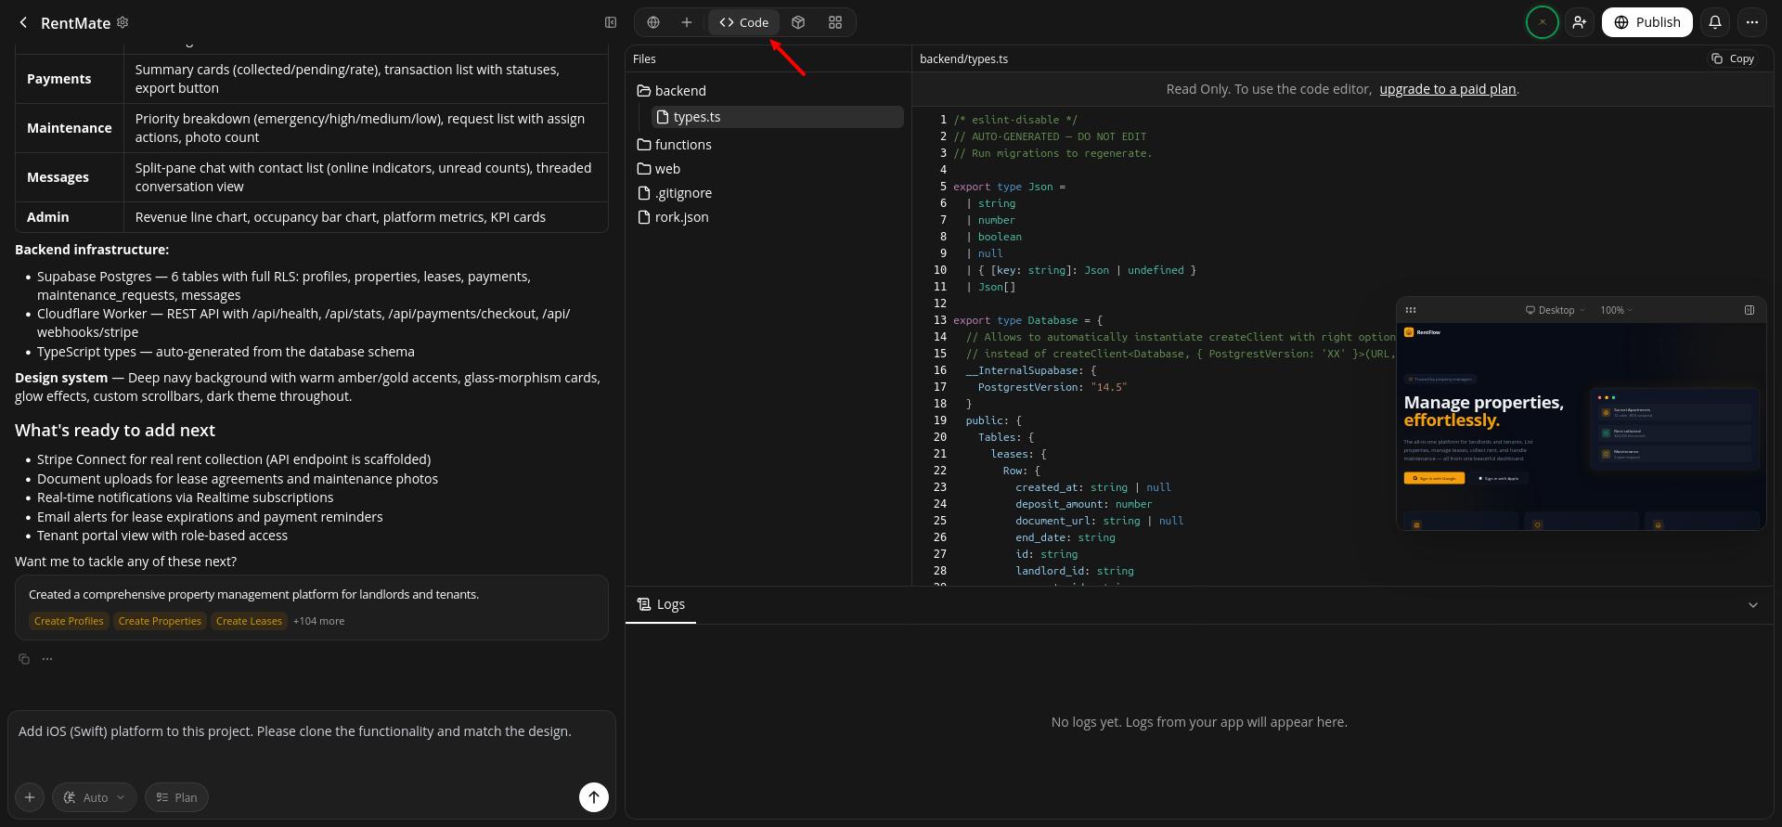
Task: Collapse the backend folder
Action: (672, 91)
